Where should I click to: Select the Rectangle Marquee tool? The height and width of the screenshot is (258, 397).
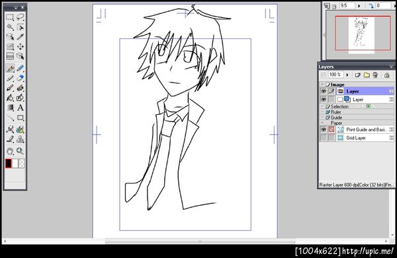[x=10, y=17]
